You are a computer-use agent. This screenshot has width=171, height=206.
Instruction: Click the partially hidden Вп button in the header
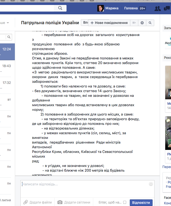click(85, 23)
